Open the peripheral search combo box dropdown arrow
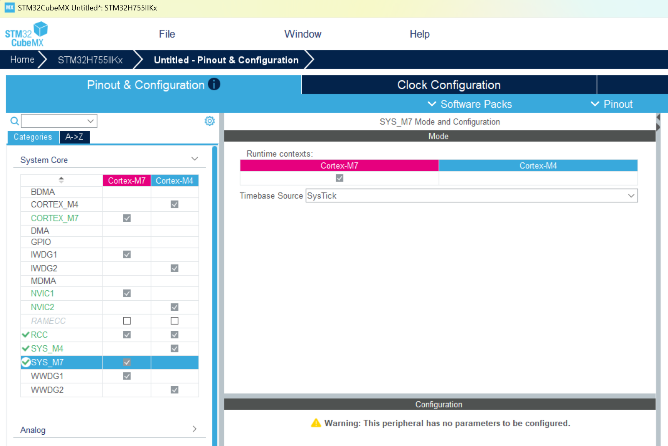 click(90, 121)
